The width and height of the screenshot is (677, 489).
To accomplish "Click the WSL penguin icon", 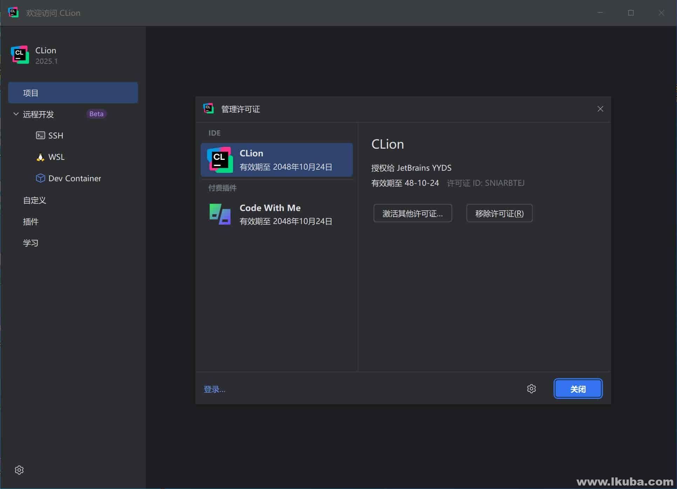I will [x=40, y=157].
